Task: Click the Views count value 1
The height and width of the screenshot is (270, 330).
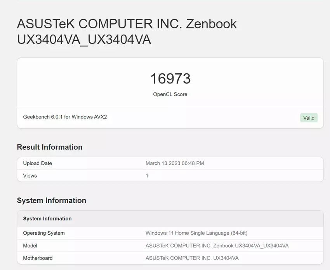Action: pyautogui.click(x=147, y=176)
